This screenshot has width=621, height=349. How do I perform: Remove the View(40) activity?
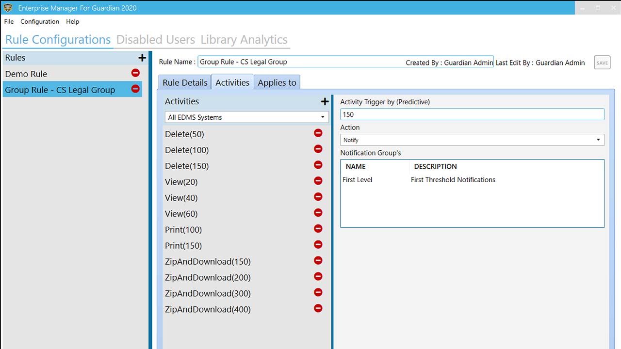point(318,197)
